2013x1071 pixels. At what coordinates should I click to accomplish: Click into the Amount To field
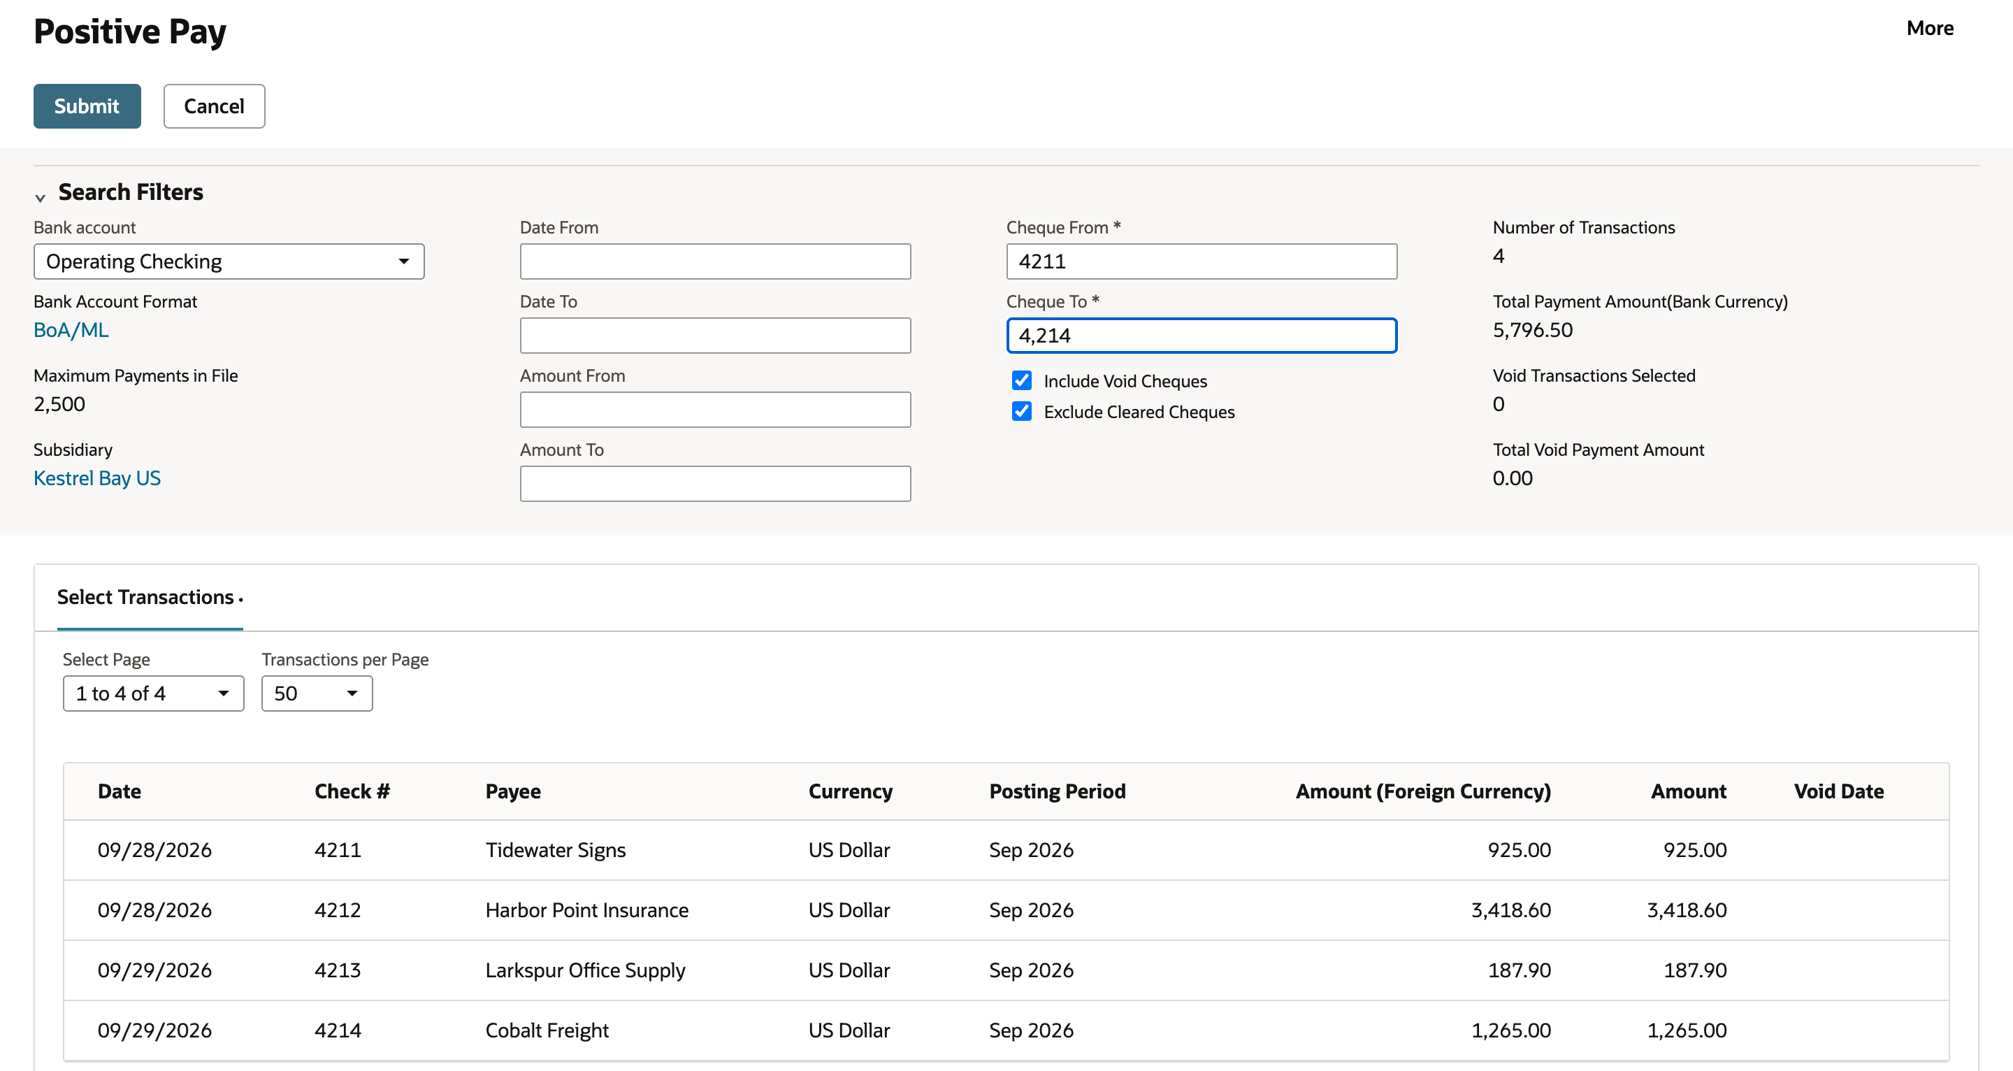tap(715, 484)
